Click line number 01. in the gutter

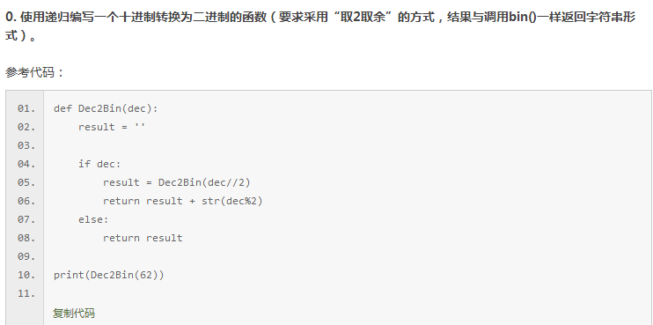[x=26, y=108]
